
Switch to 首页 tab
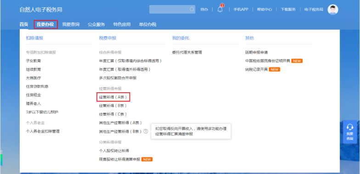coord(24,24)
